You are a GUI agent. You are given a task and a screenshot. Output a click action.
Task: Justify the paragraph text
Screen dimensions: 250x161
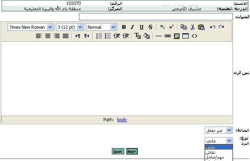coord(66,36)
